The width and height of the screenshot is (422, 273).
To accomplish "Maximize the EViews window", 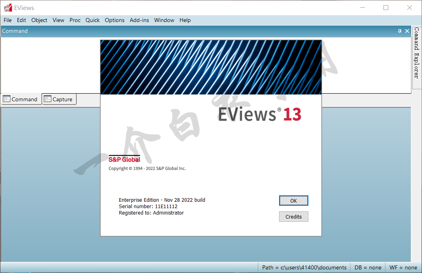I will [386, 8].
